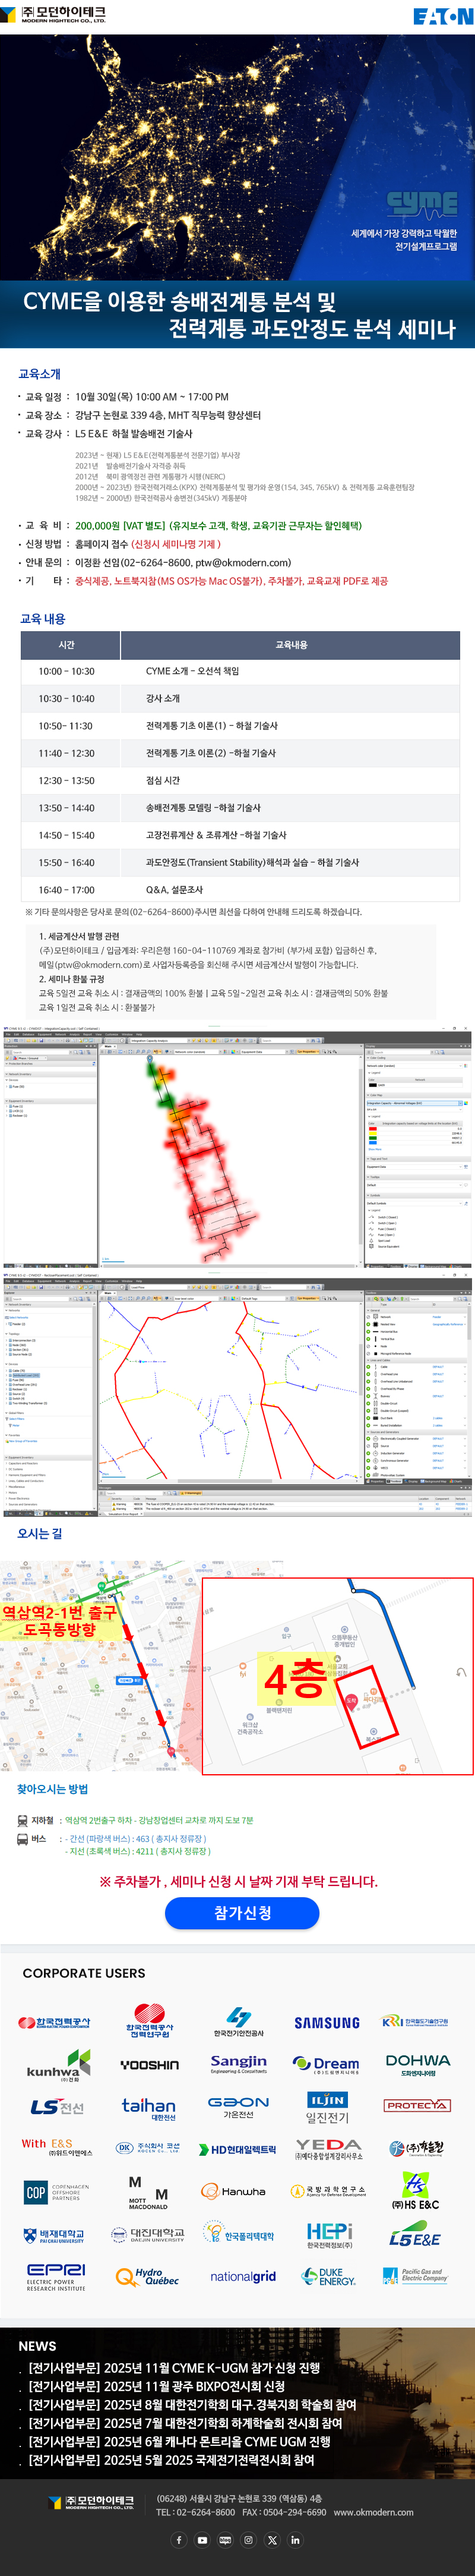
Task: Click the CYME logo on the banner
Action: pos(421,205)
